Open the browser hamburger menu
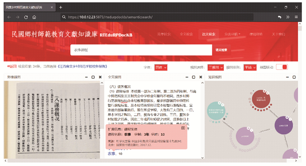The height and width of the screenshot is (166, 306). click(x=296, y=17)
